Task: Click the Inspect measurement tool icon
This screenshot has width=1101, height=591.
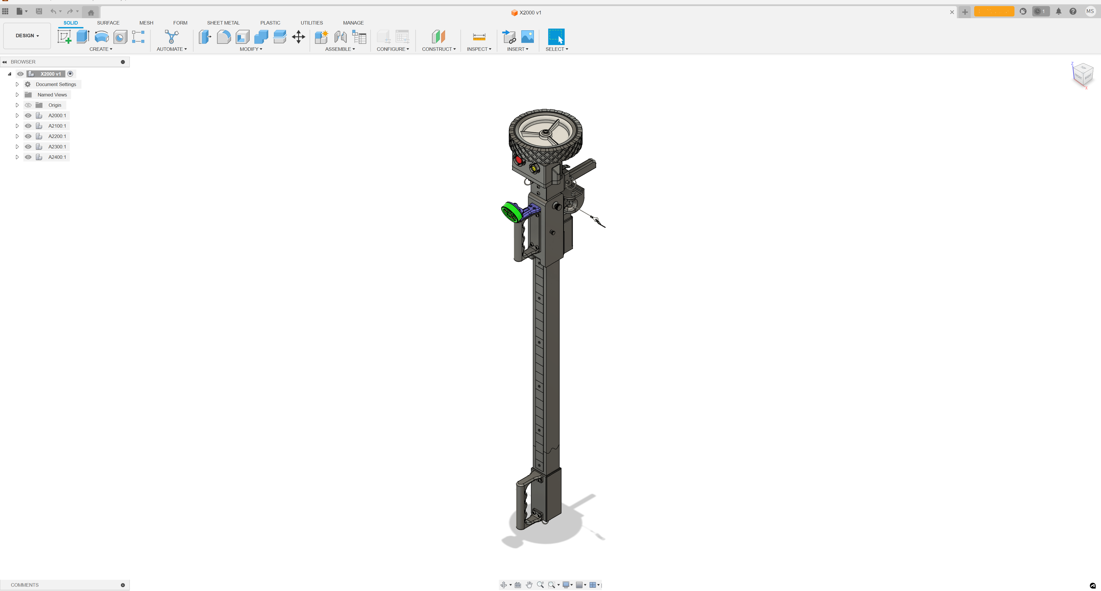Action: point(478,37)
